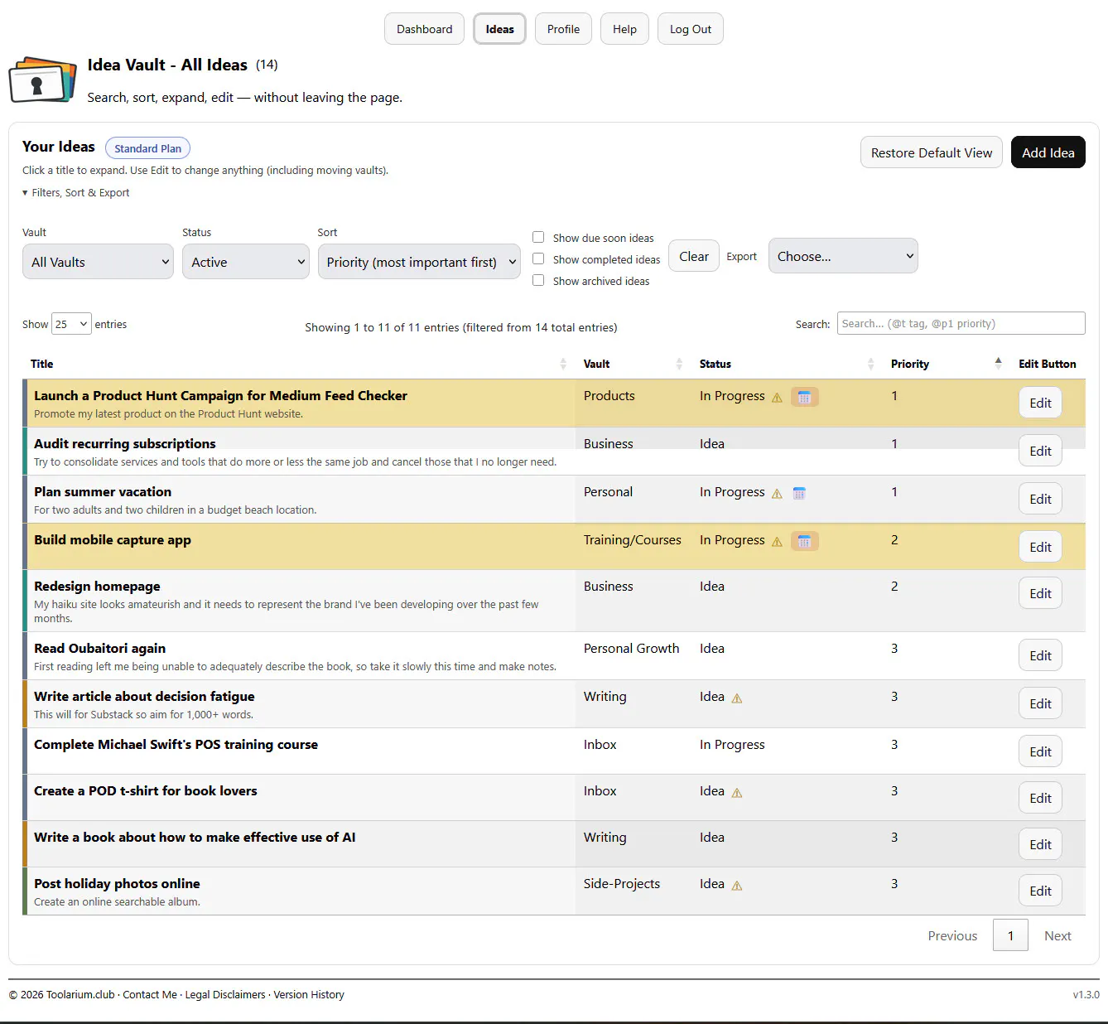The width and height of the screenshot is (1108, 1024).
Task: Open Legal Disclaimers footer link
Action: 225,994
